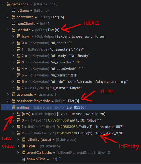Click the pointer address 0x59d416b8

pos(59,120)
